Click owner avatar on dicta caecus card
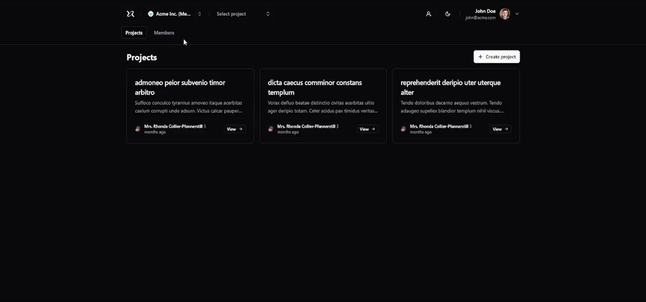The height and width of the screenshot is (302, 646). pos(271,129)
